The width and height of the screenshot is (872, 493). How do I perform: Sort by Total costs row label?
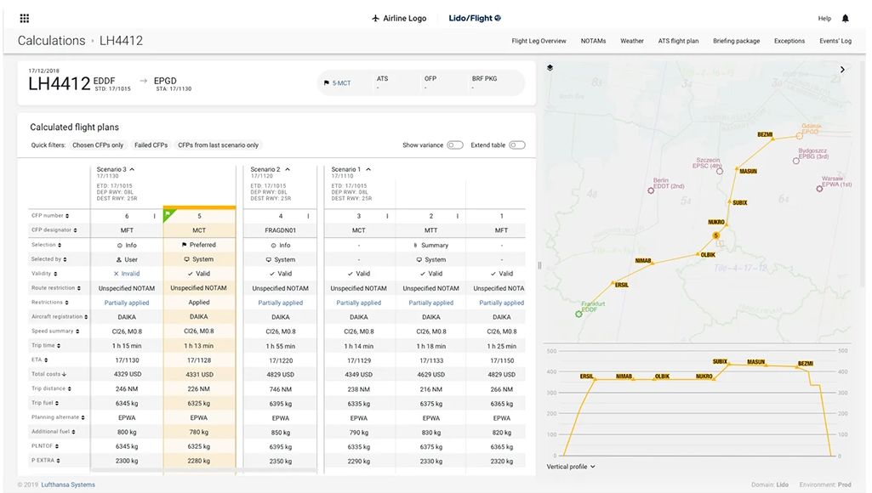click(49, 374)
